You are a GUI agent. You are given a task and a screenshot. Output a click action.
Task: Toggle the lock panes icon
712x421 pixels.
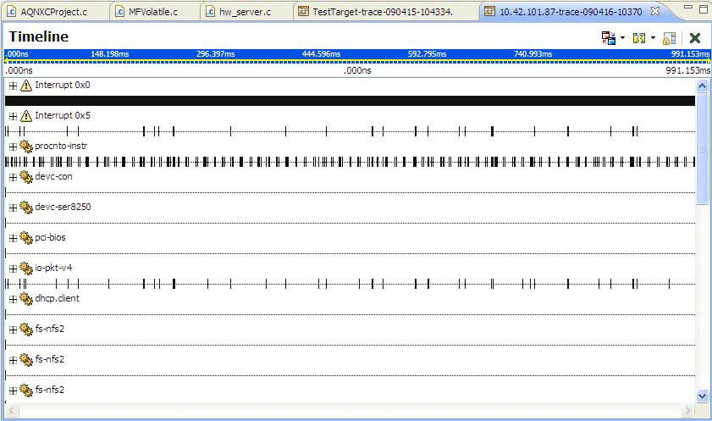point(670,38)
